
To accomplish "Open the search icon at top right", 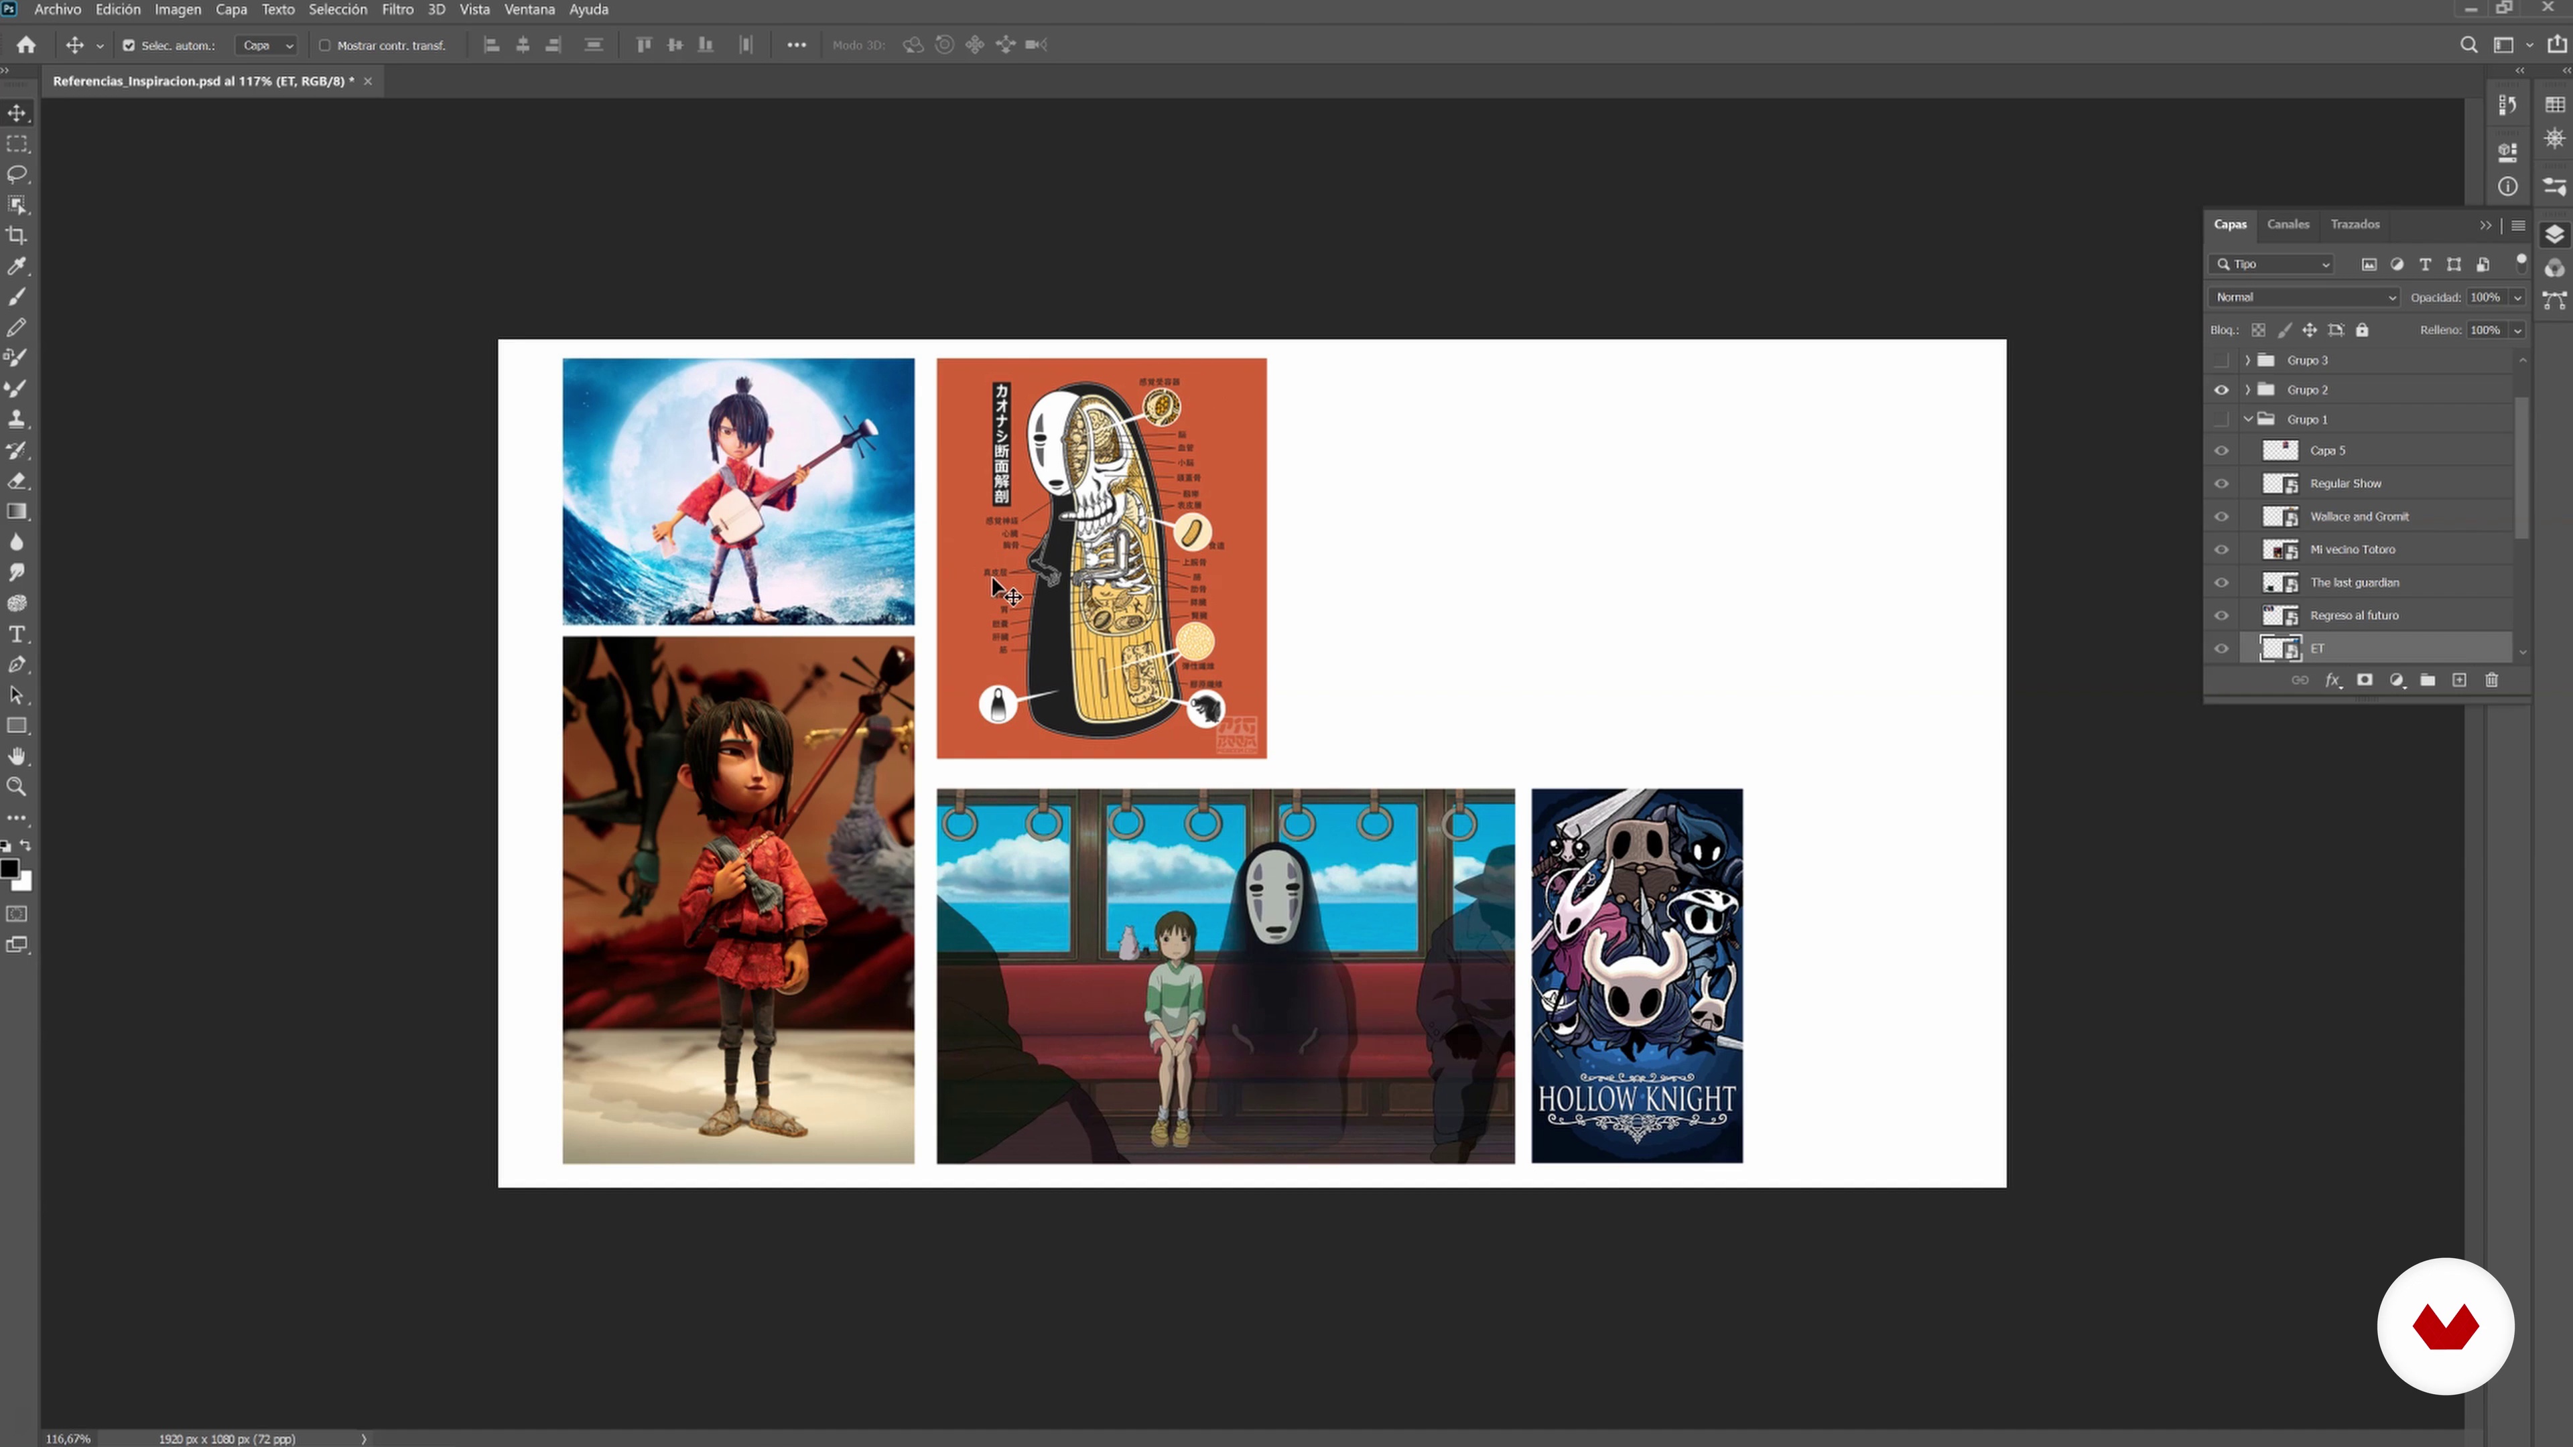I will (2468, 45).
